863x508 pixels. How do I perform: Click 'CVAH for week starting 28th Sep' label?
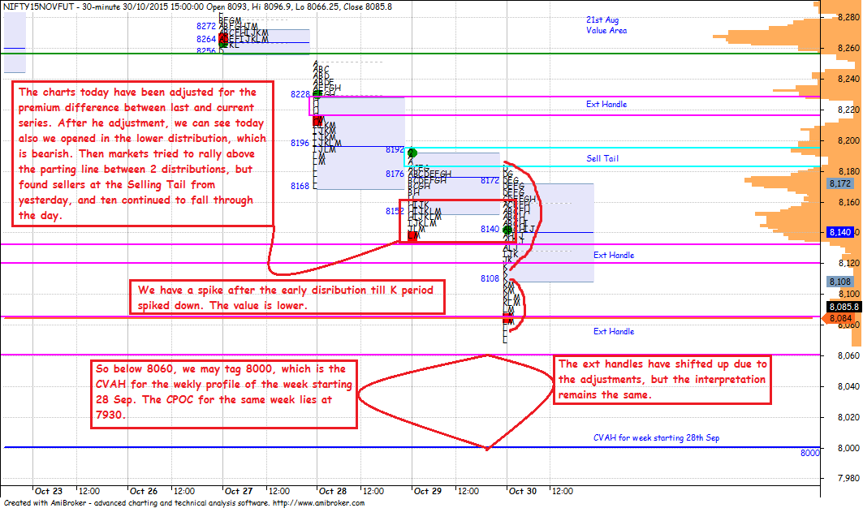tap(656, 437)
